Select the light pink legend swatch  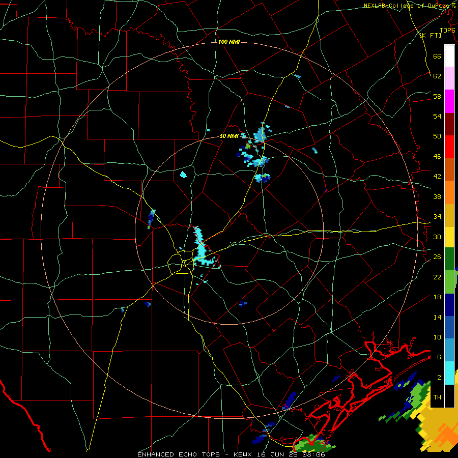(449, 78)
